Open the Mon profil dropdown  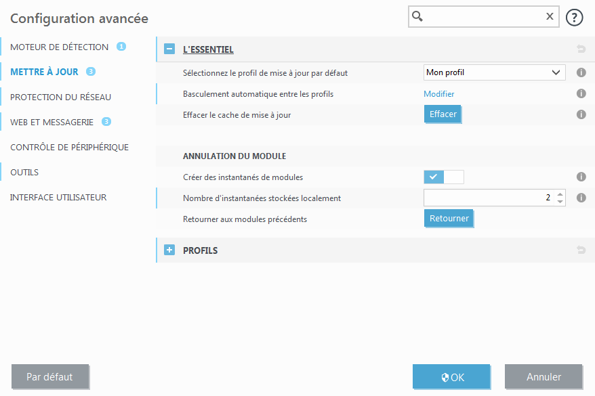coord(494,72)
